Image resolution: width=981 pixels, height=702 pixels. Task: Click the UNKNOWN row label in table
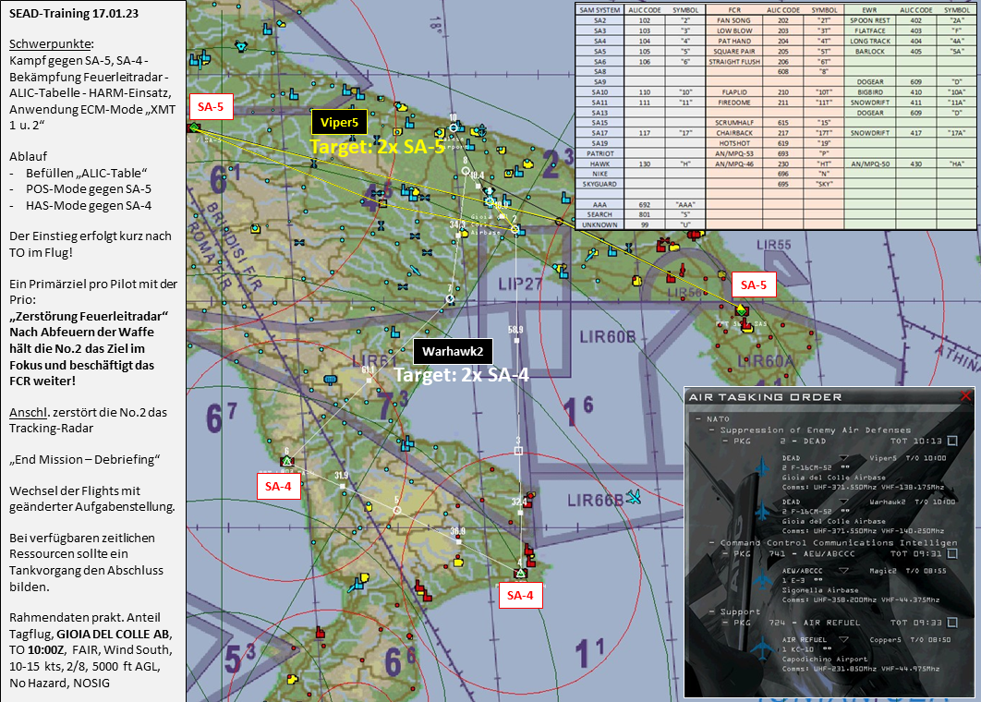pos(599,224)
